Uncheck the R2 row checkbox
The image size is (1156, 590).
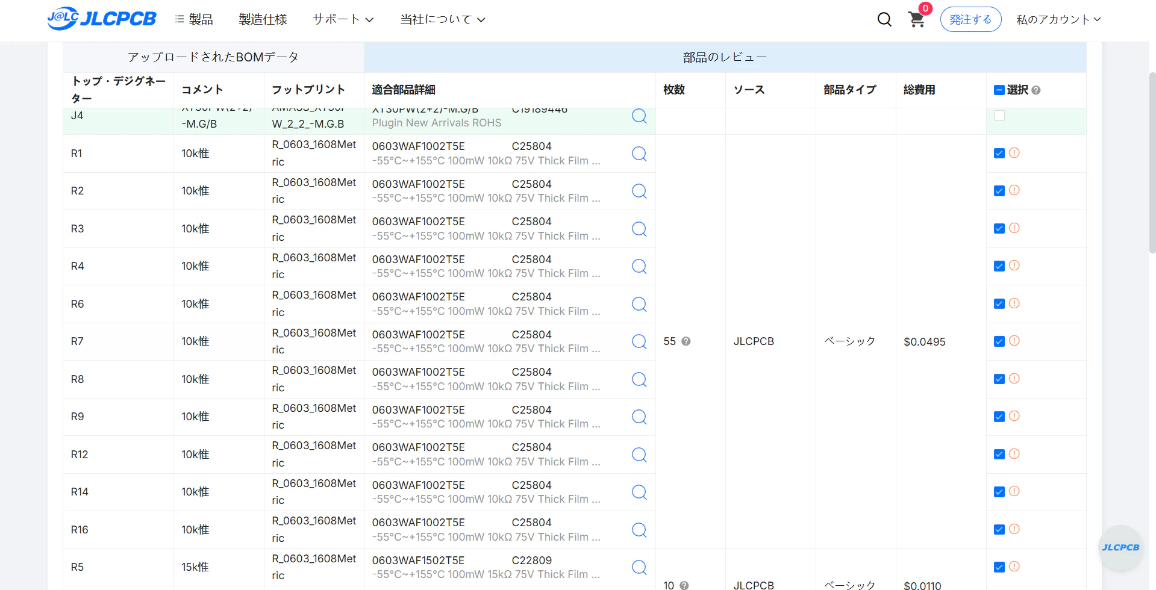tap(999, 191)
